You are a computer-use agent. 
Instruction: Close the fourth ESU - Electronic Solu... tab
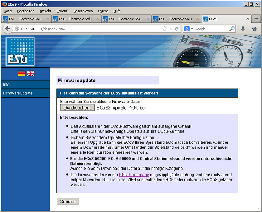click(x=198, y=19)
